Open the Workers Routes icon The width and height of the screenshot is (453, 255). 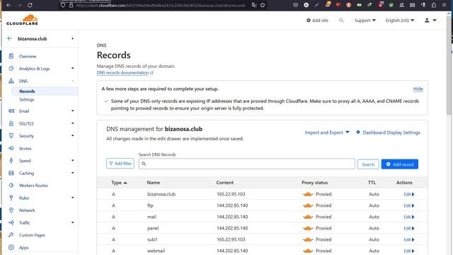pos(11,186)
